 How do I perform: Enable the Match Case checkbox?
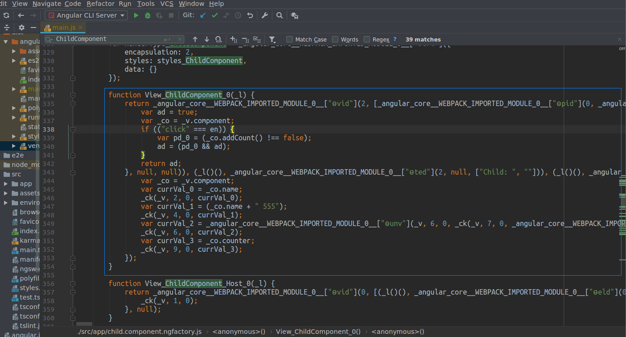pos(290,39)
